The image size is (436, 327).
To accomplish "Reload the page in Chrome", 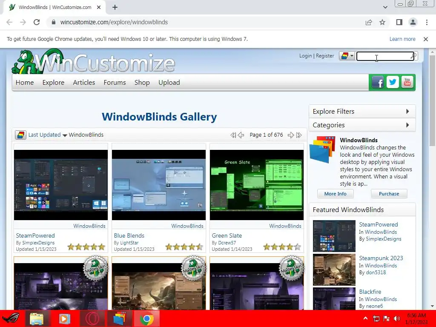I will [37, 22].
